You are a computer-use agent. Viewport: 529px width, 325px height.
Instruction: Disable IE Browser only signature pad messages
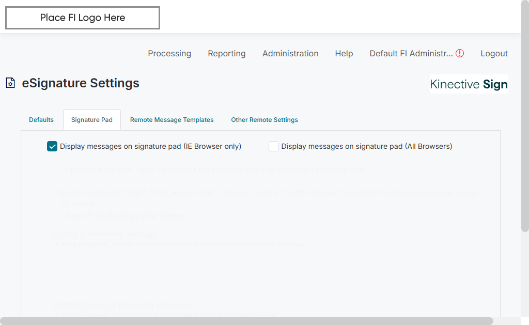click(x=52, y=146)
